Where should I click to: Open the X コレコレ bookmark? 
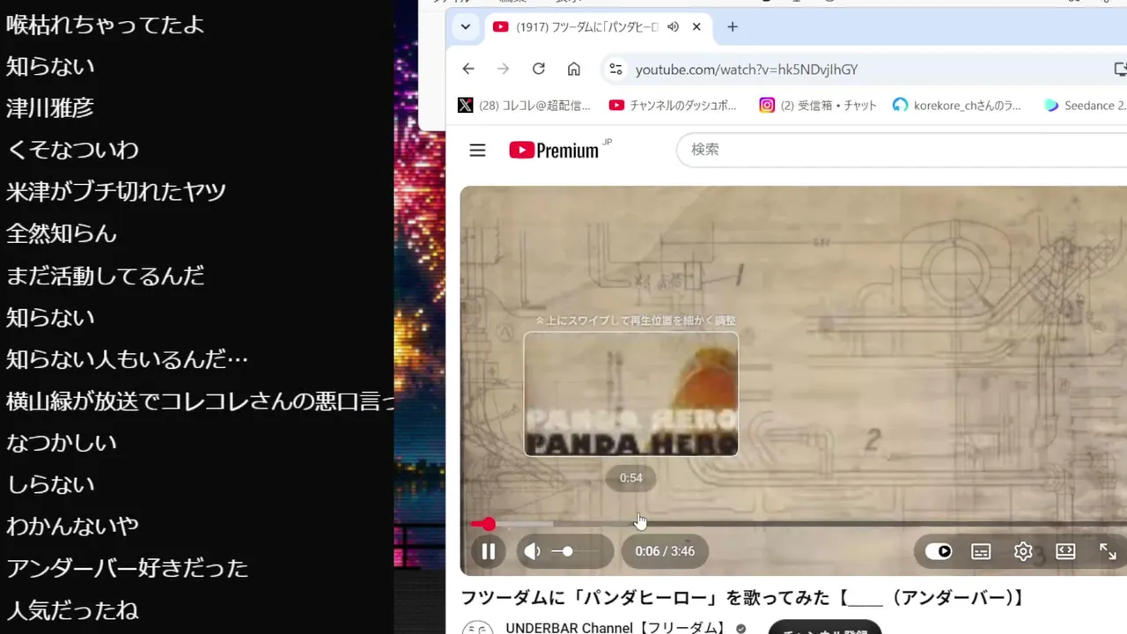525,106
